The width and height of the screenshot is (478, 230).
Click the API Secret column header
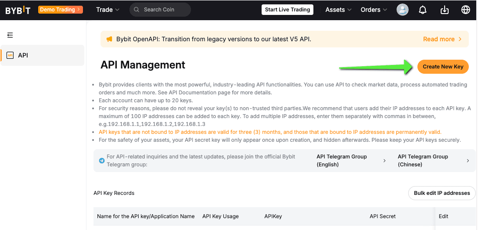pos(383,216)
